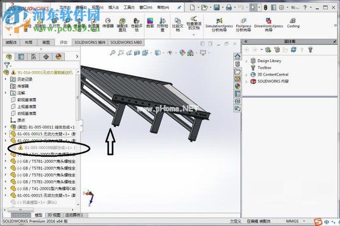
Task: Open the 编辑 menu
Action: (81, 7)
